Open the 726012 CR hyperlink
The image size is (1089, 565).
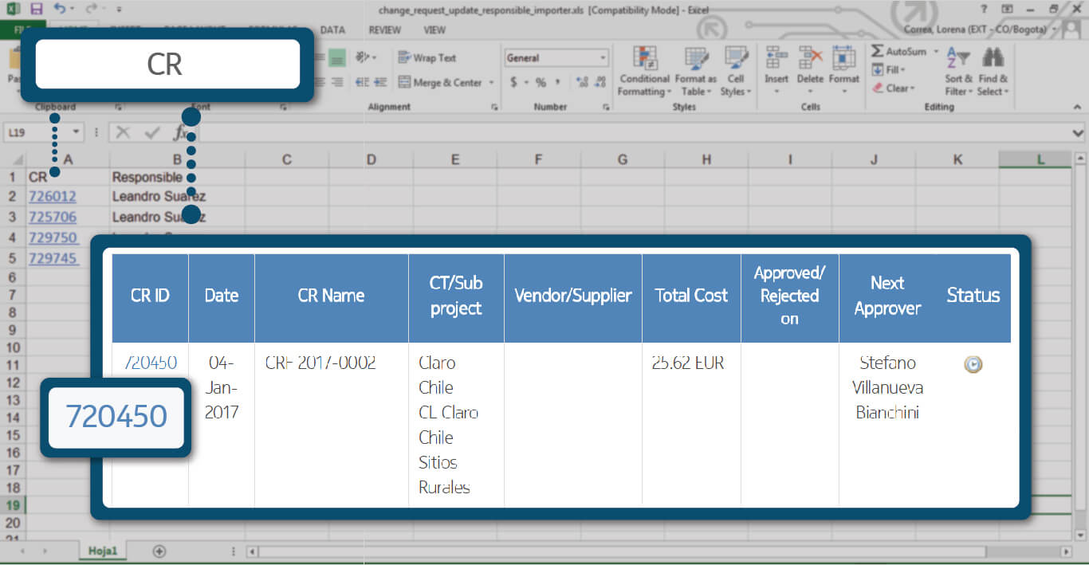[x=53, y=196]
